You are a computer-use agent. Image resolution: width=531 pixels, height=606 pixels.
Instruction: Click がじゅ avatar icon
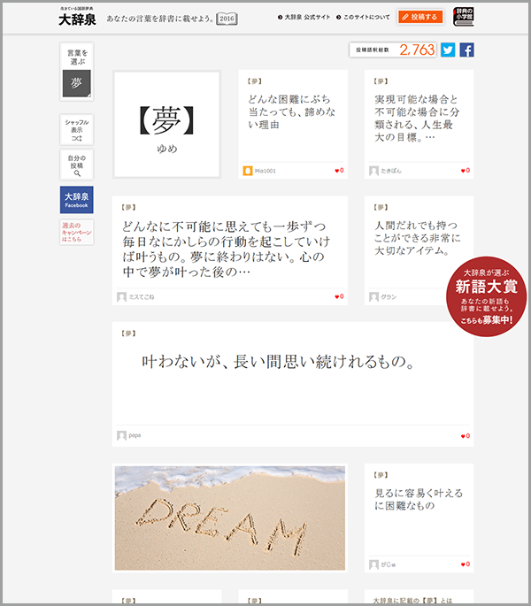click(x=373, y=564)
